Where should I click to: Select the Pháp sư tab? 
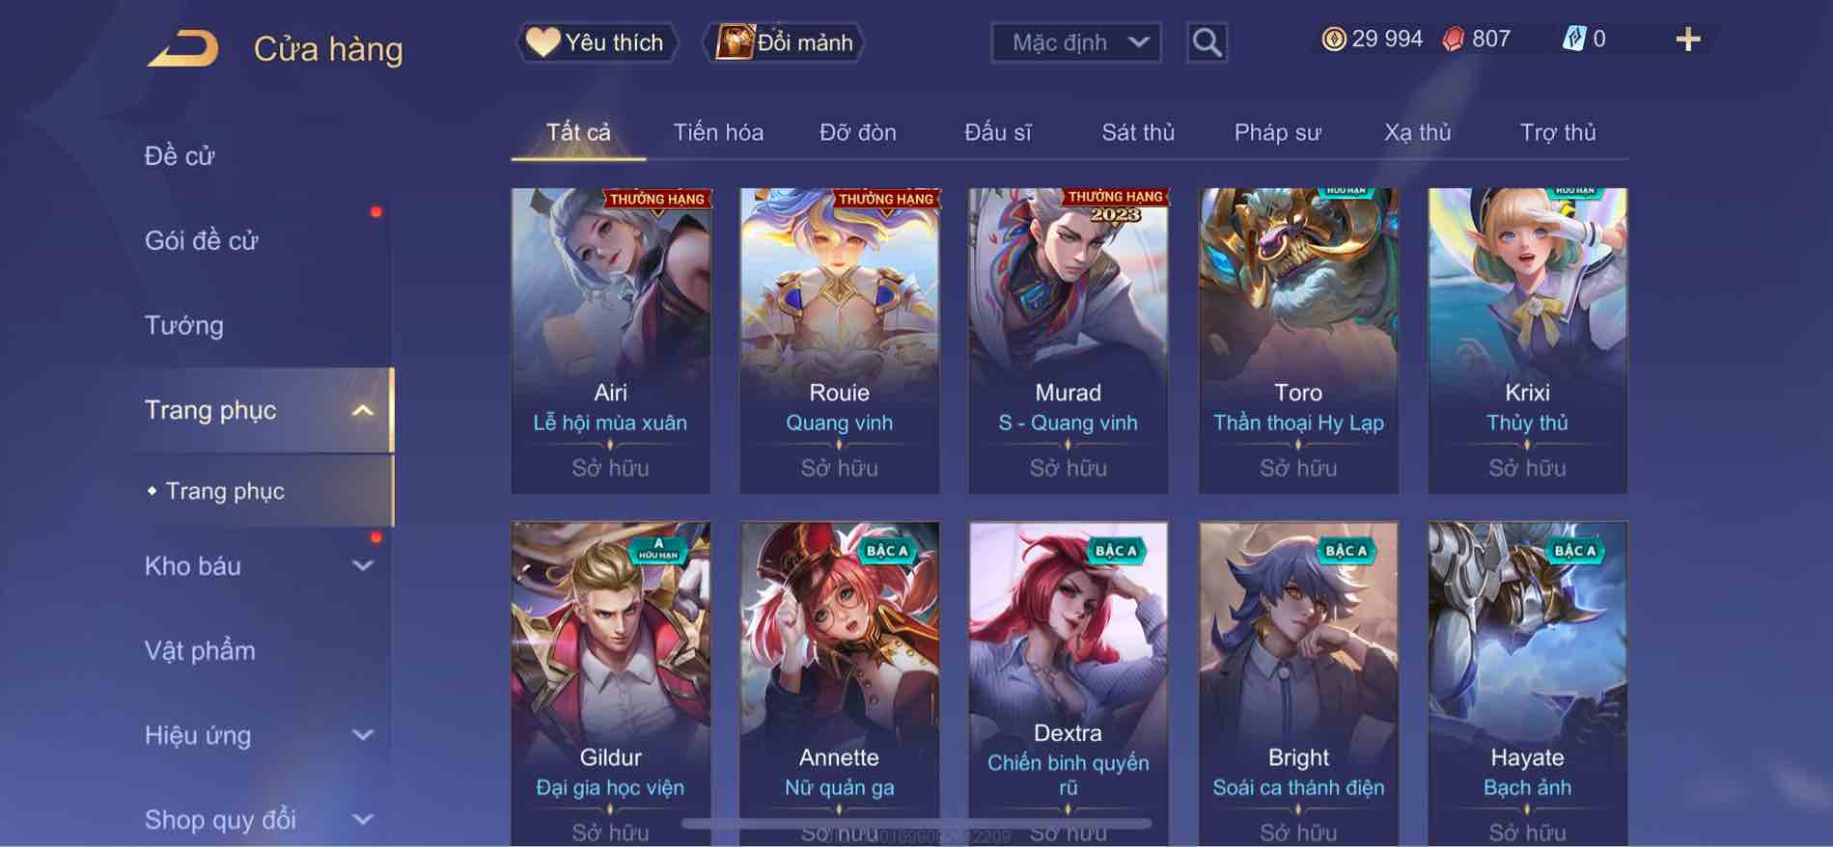[1277, 132]
